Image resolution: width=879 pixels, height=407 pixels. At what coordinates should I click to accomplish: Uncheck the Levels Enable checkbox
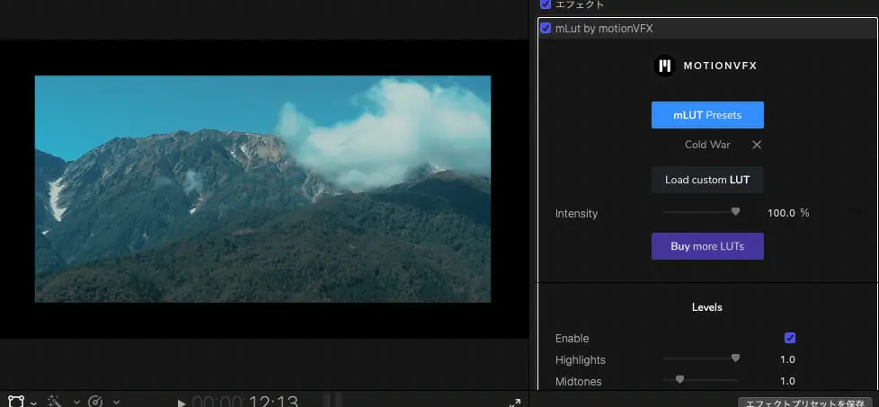(790, 339)
